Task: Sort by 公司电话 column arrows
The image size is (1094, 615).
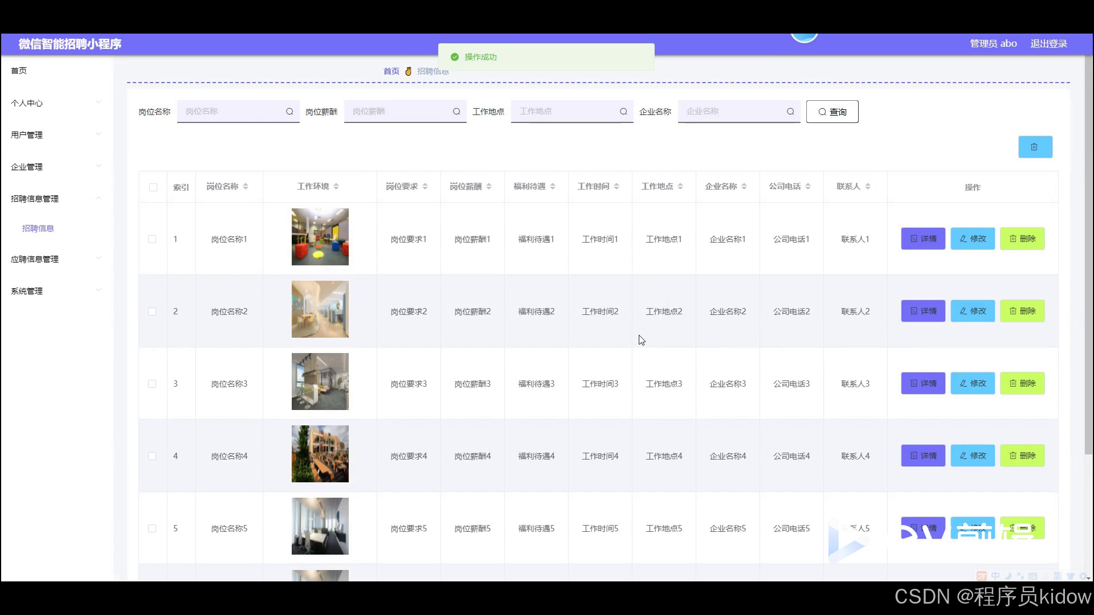Action: (x=808, y=186)
